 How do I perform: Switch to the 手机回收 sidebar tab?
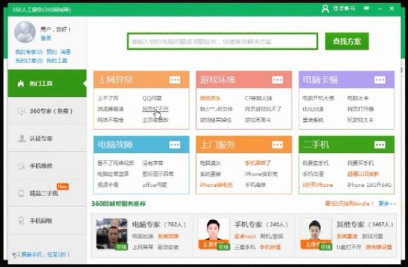pyautogui.click(x=47, y=221)
